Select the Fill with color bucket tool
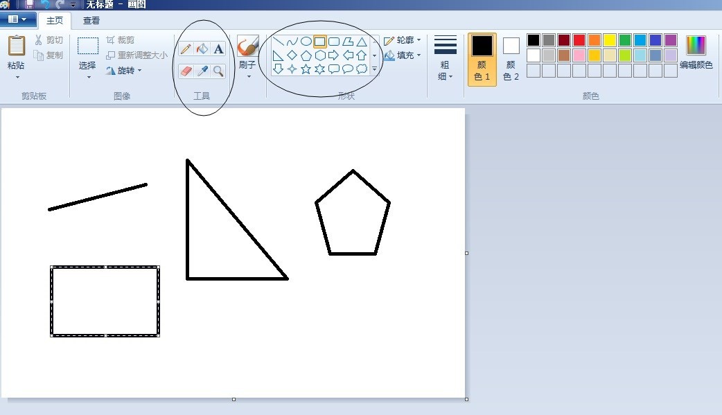Viewport: 722px width, 415px height. tap(202, 49)
